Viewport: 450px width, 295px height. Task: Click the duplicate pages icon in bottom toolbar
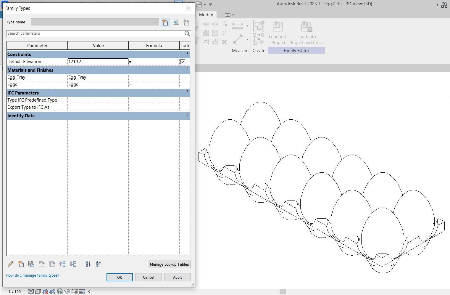pyautogui.click(x=52, y=264)
